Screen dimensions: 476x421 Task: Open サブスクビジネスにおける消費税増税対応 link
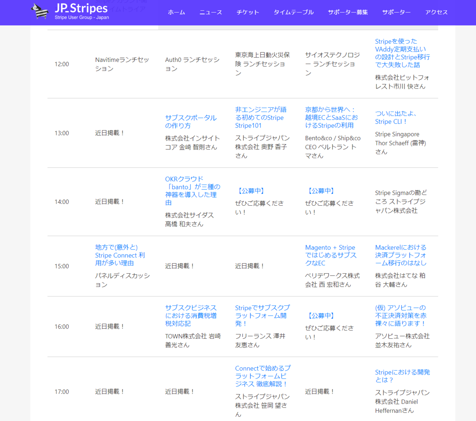point(191,316)
